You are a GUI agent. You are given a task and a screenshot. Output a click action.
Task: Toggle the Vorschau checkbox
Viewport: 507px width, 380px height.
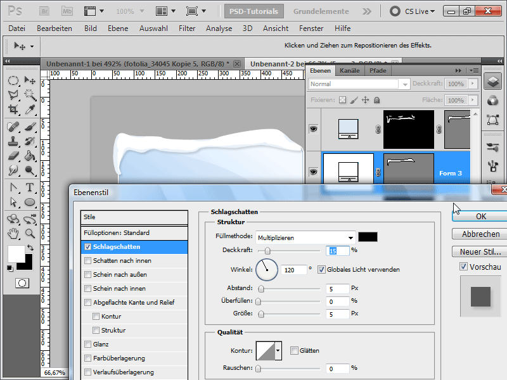coord(463,267)
